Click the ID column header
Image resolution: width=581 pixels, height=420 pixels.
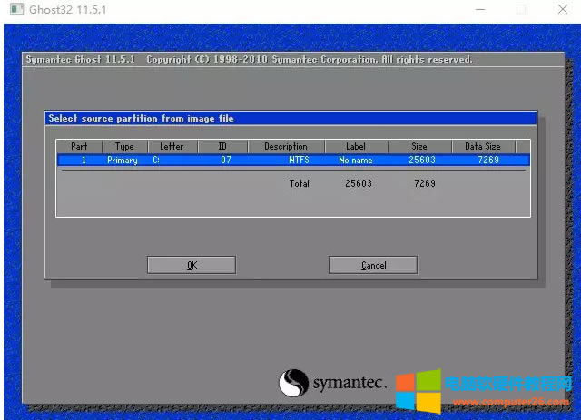[x=222, y=146]
